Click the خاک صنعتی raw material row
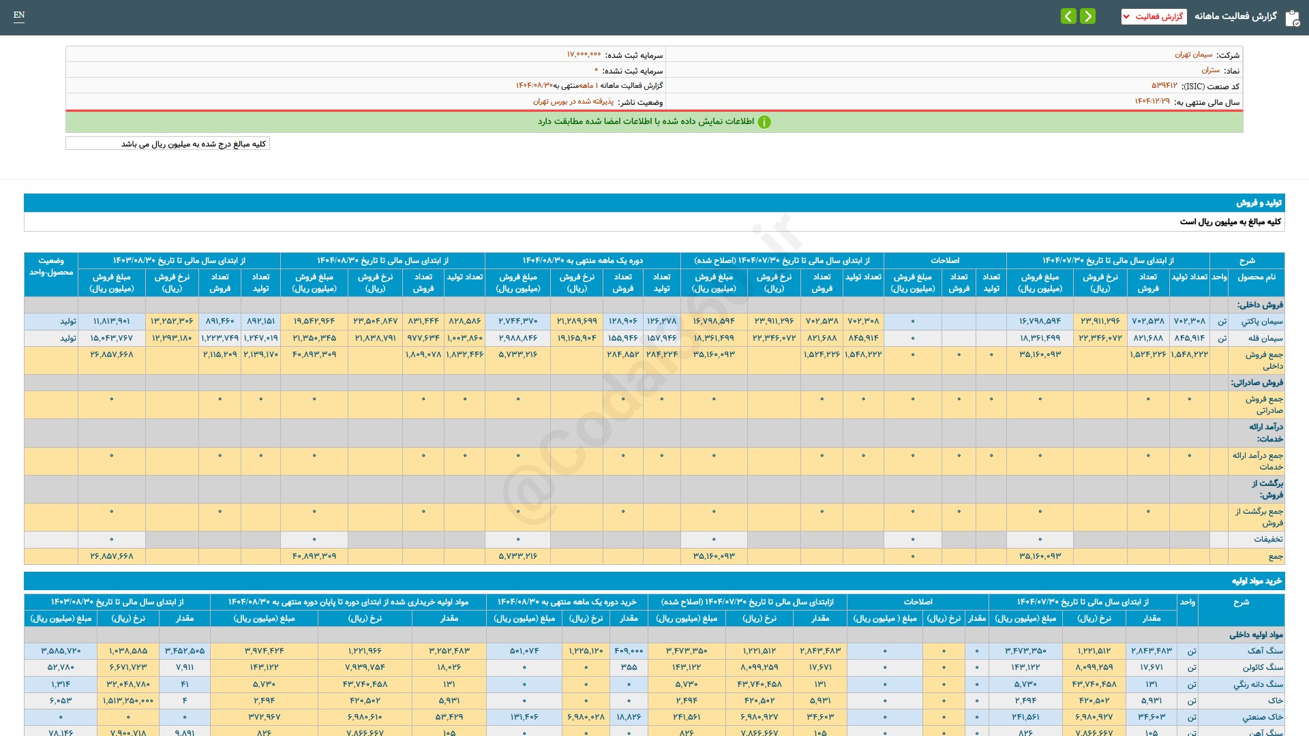The height and width of the screenshot is (736, 1309). (x=1262, y=717)
